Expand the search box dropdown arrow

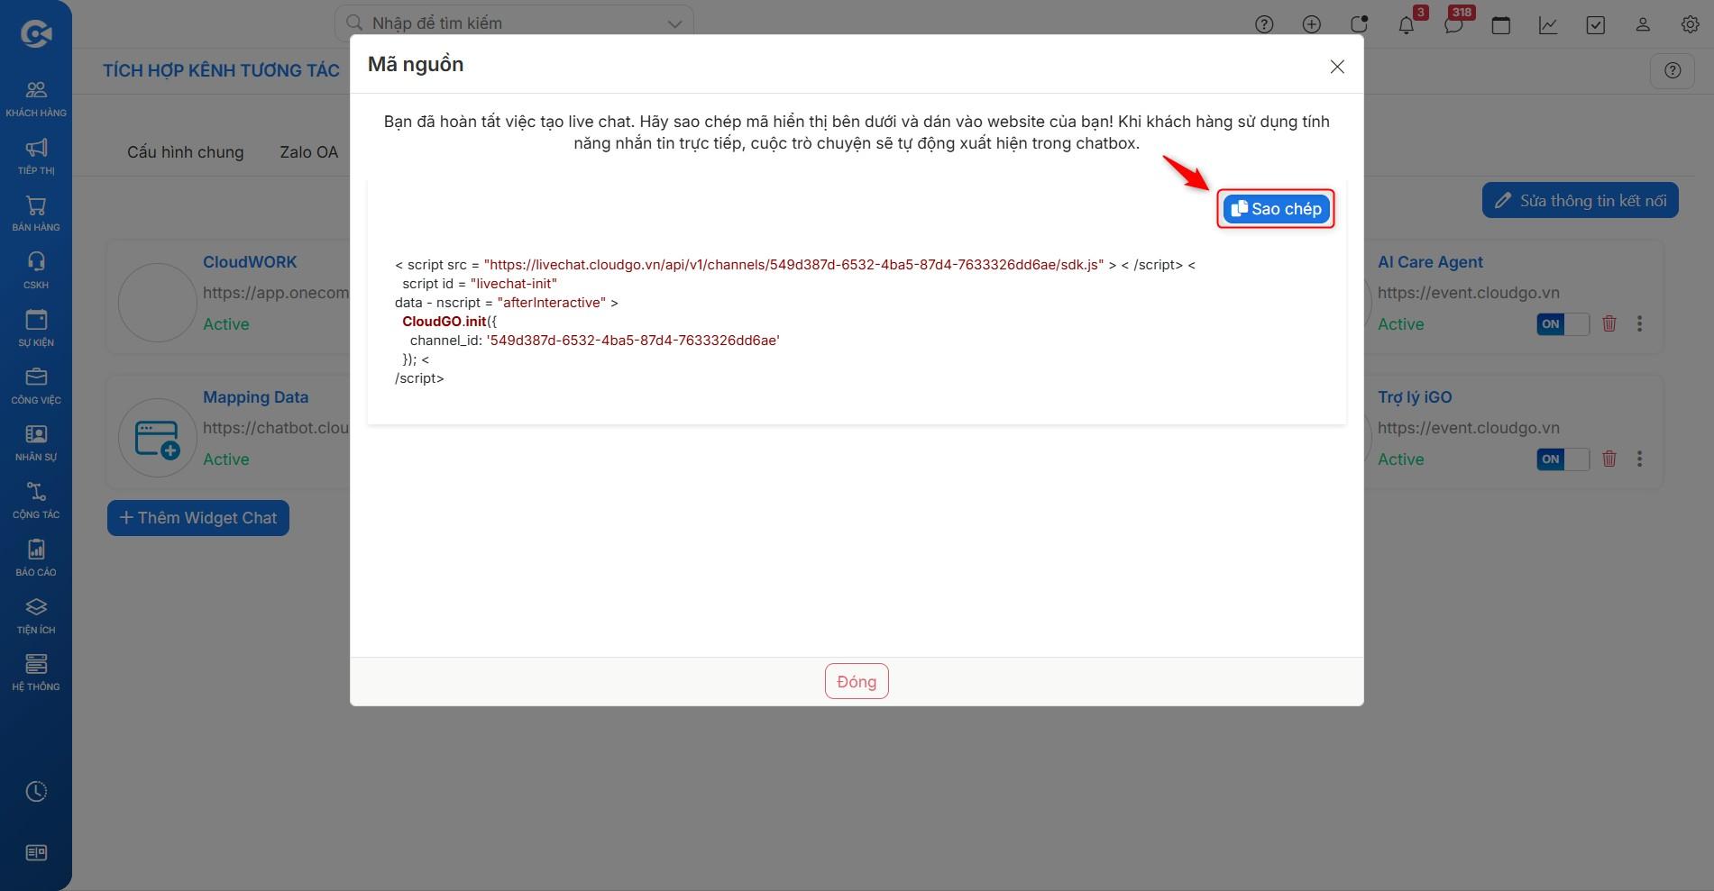[x=674, y=23]
